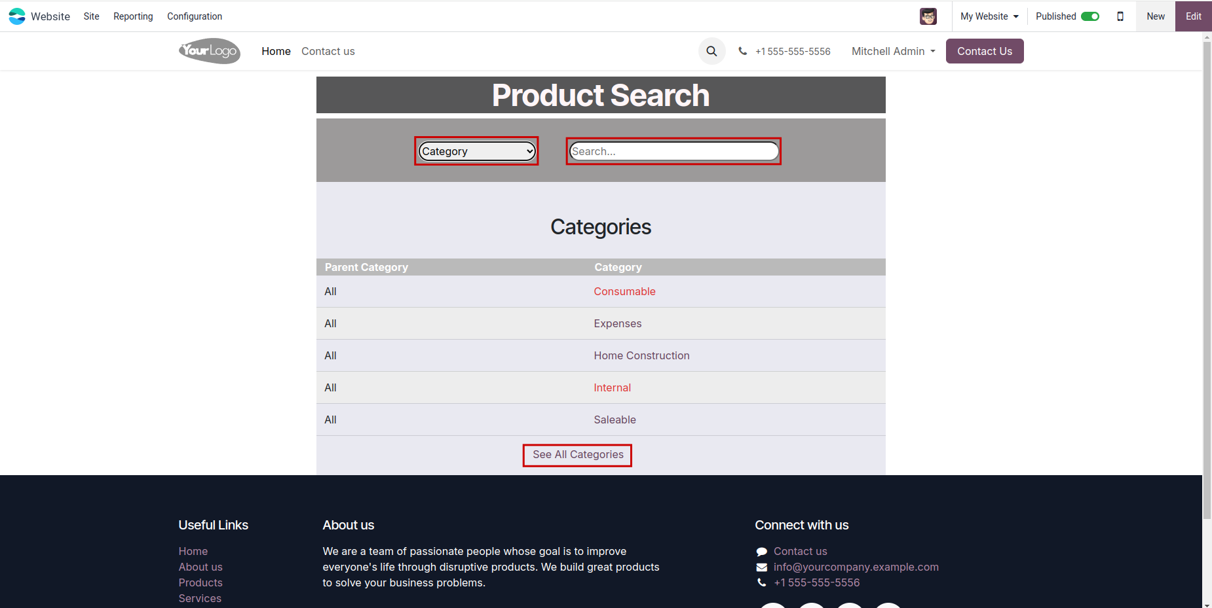The image size is (1212, 608).
Task: Click the Odoo Website app logo icon
Action: click(x=17, y=16)
